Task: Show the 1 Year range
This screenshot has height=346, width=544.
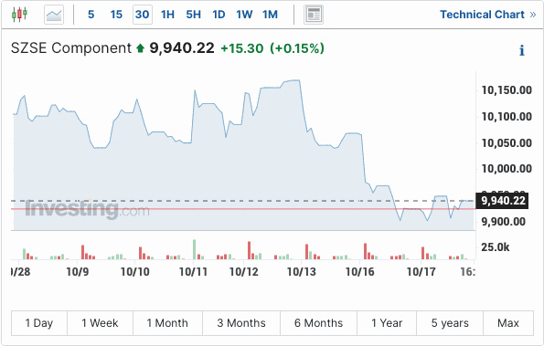Action: coord(387,323)
